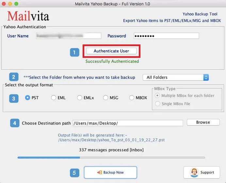This screenshot has width=226, height=183.
Task: Click the Mailvita logo
Action: [28, 16]
